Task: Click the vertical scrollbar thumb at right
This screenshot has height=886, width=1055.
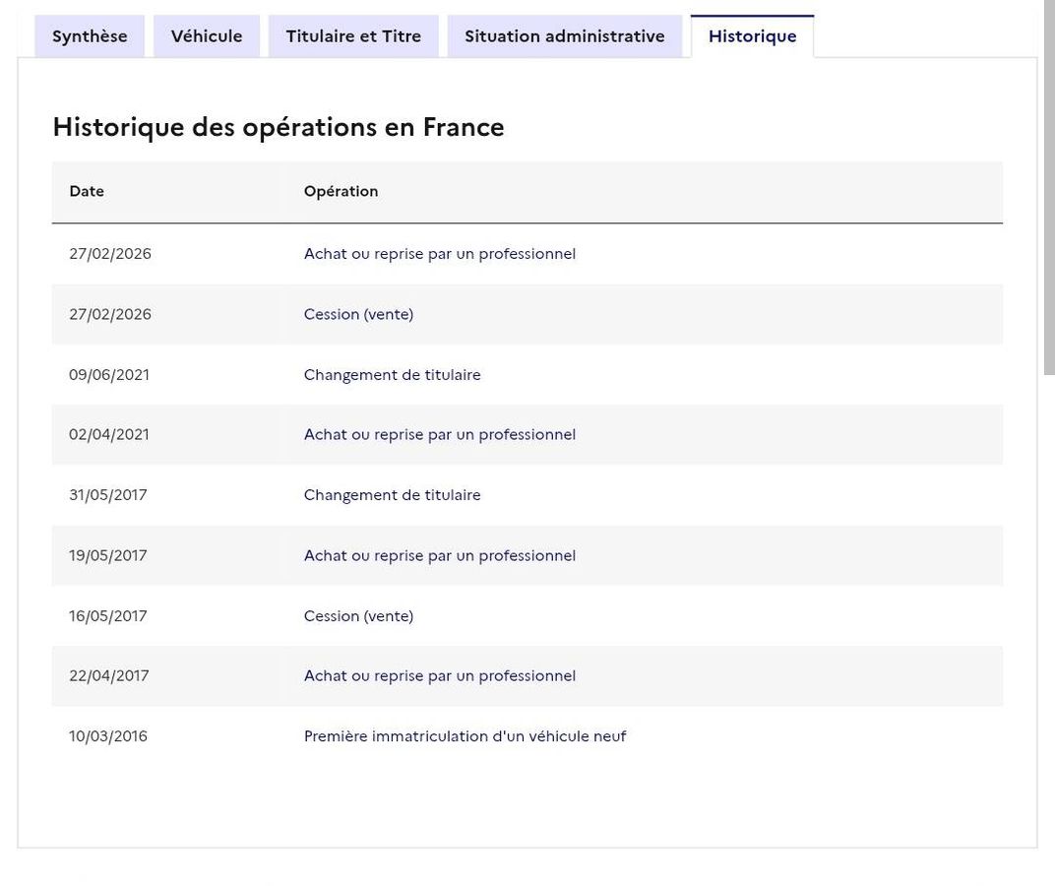Action: pyautogui.click(x=1049, y=187)
